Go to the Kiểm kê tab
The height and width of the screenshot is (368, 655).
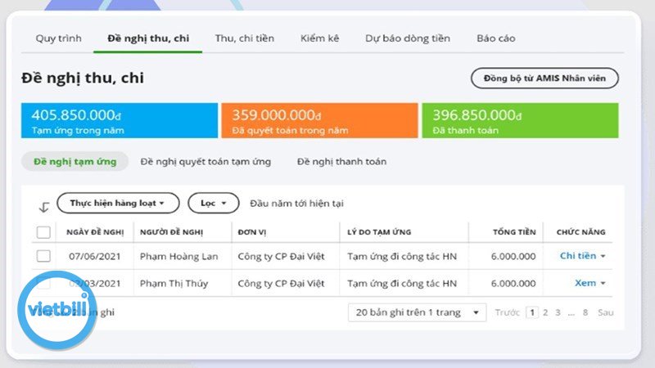click(x=319, y=38)
